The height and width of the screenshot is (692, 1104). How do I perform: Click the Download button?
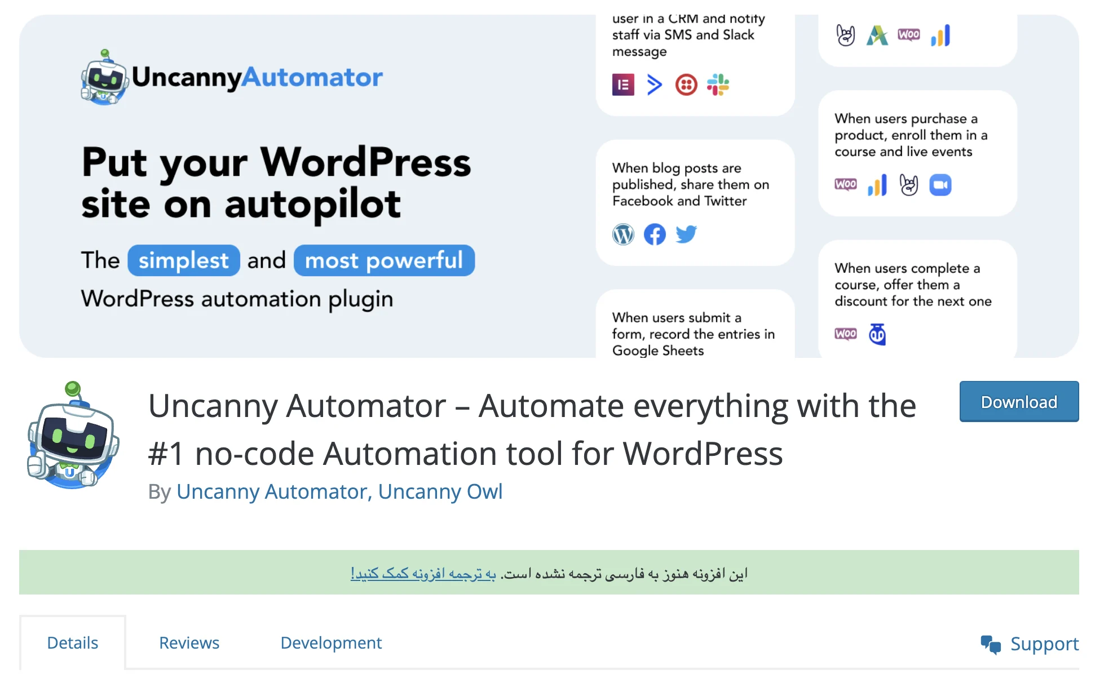point(1019,402)
